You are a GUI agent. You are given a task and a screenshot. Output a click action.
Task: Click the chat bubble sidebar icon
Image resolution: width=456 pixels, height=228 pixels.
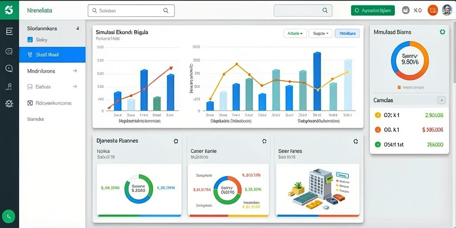pos(9,68)
